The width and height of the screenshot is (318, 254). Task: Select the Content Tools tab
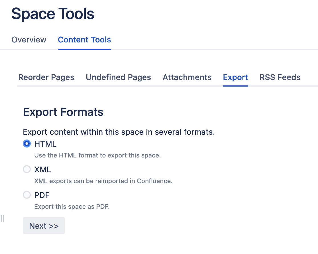84,40
